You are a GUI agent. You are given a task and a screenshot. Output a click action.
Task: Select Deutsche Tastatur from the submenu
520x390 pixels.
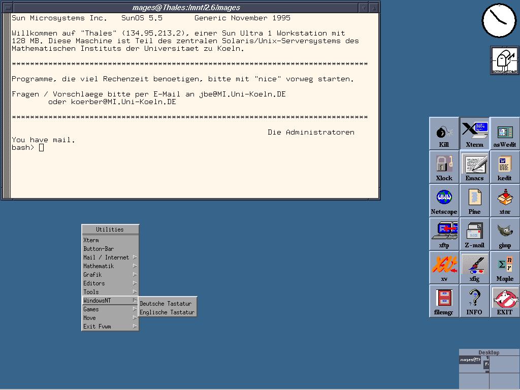166,304
